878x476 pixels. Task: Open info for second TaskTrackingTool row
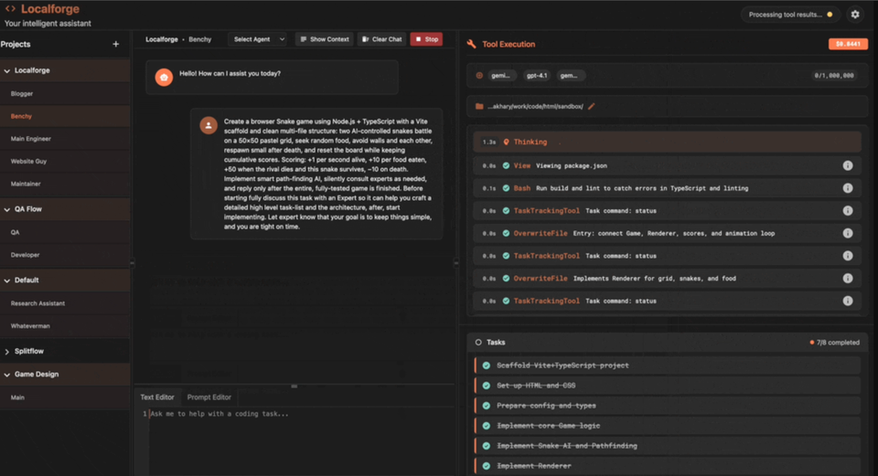click(848, 256)
